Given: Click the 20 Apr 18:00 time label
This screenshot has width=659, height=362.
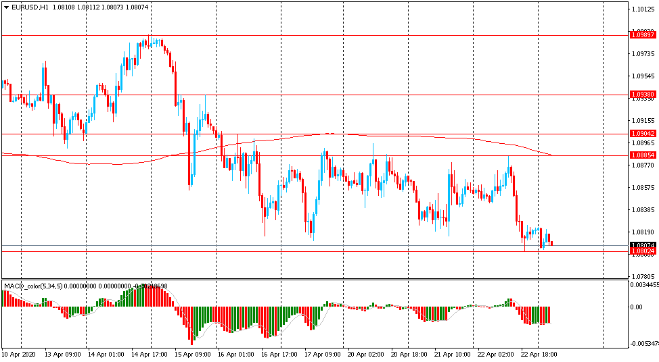Looking at the screenshot, I should click(409, 355).
